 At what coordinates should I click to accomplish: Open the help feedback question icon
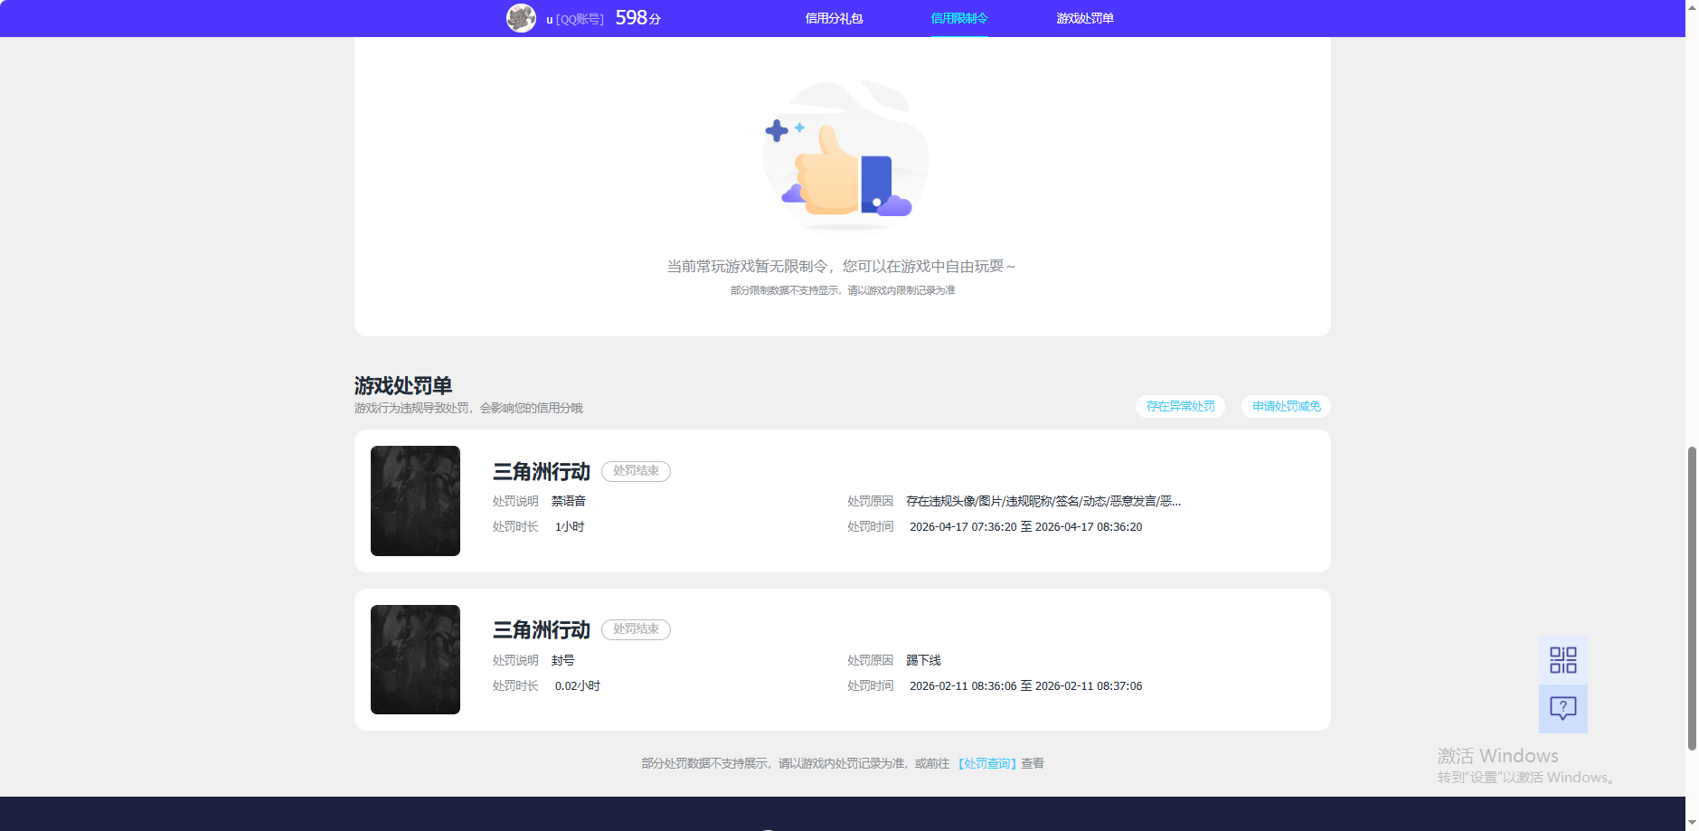point(1562,708)
